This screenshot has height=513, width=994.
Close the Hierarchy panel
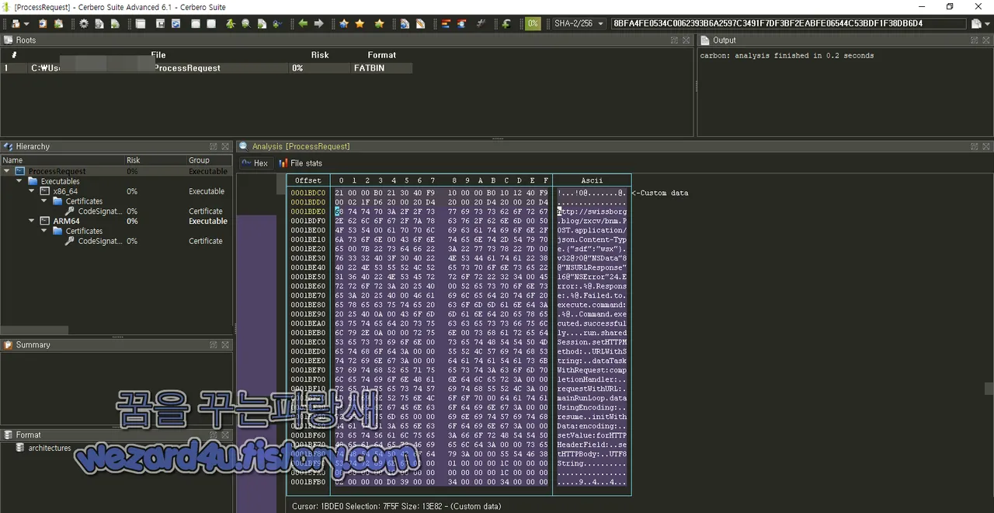click(x=225, y=146)
